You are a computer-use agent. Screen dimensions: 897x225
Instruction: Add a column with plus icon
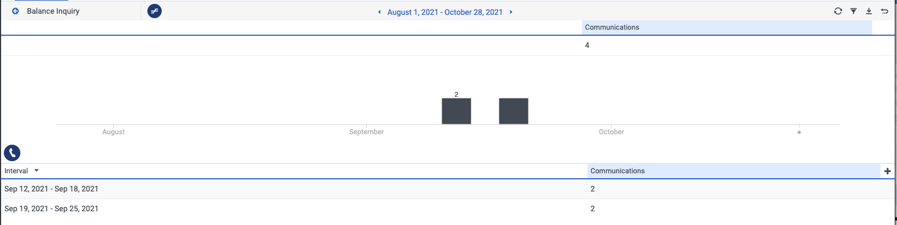click(887, 171)
